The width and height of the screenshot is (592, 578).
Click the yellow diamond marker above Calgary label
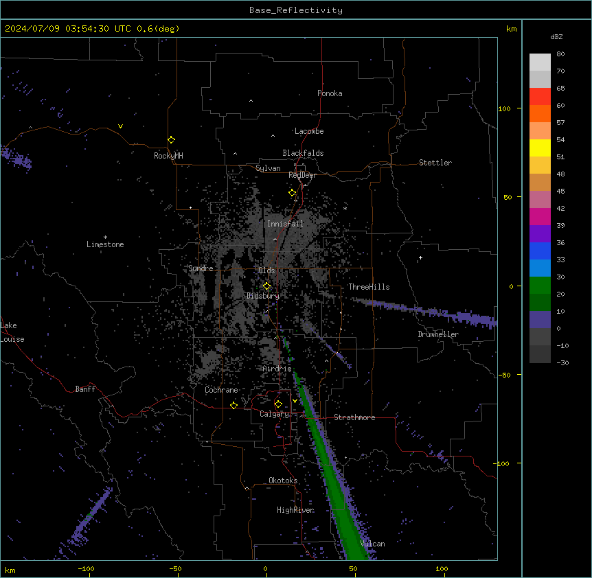pyautogui.click(x=278, y=404)
